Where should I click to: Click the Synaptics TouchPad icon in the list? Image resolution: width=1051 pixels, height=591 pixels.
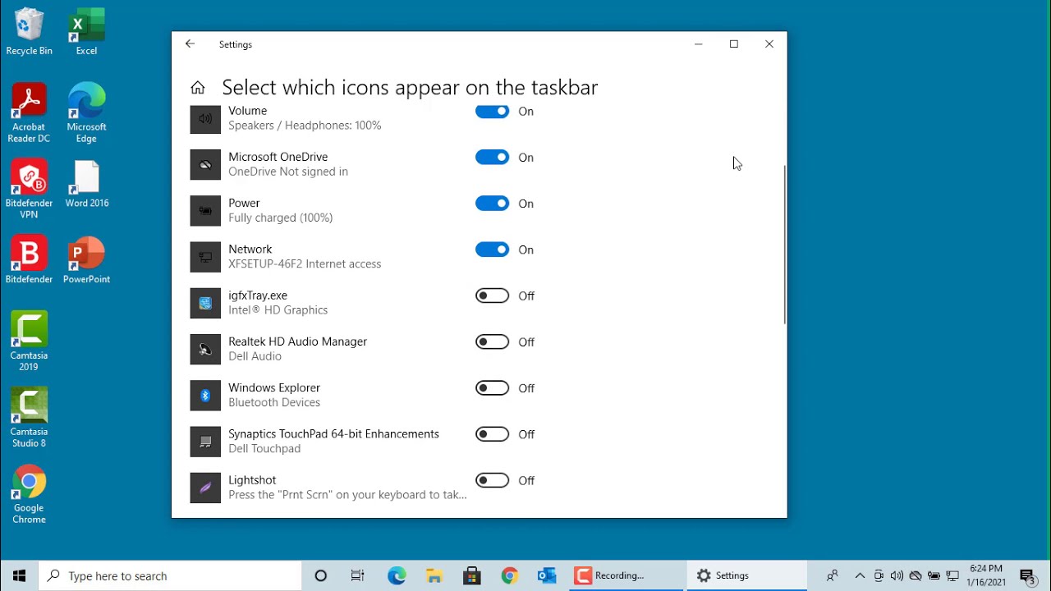tap(205, 442)
